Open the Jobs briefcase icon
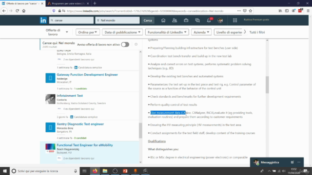312x175 pixels. pyautogui.click(x=186, y=20)
